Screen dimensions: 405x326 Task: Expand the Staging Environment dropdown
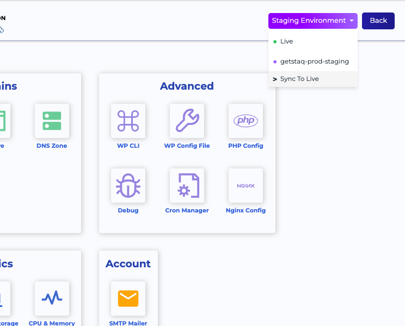pos(313,21)
